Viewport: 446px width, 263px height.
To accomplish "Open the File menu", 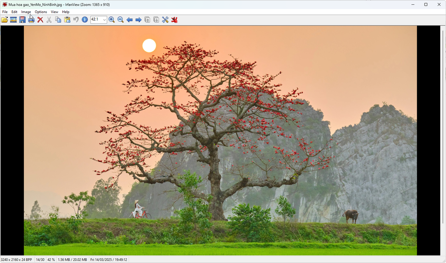I will click(5, 12).
